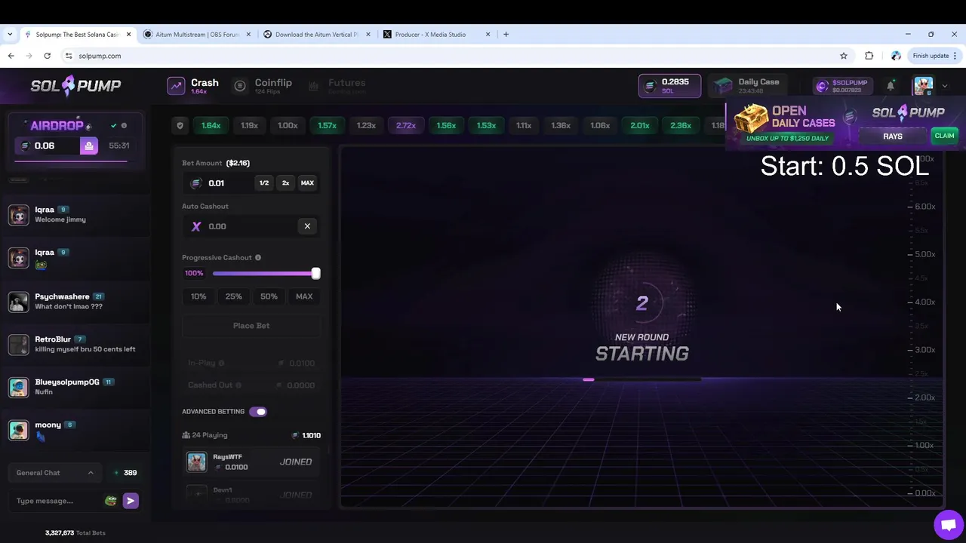Click RetroBlur username in chat
Screen dimensions: 966x543
click(x=53, y=339)
